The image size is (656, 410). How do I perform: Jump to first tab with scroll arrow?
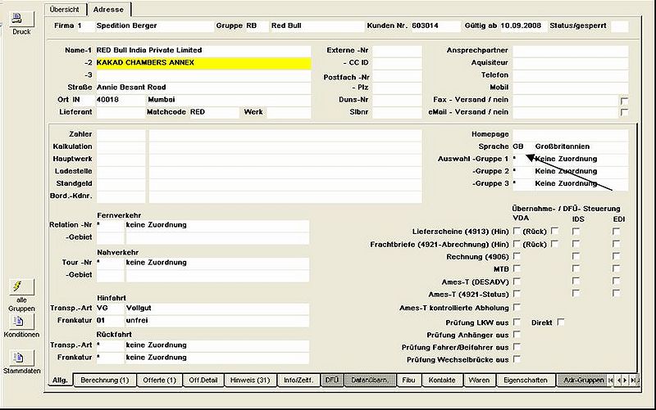click(611, 381)
